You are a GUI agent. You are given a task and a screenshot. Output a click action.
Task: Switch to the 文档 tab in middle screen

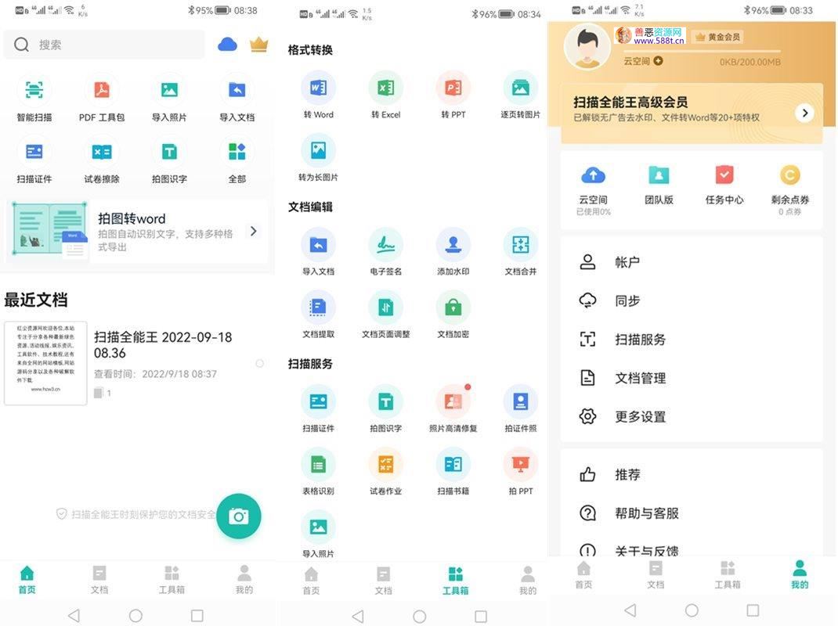(x=383, y=580)
